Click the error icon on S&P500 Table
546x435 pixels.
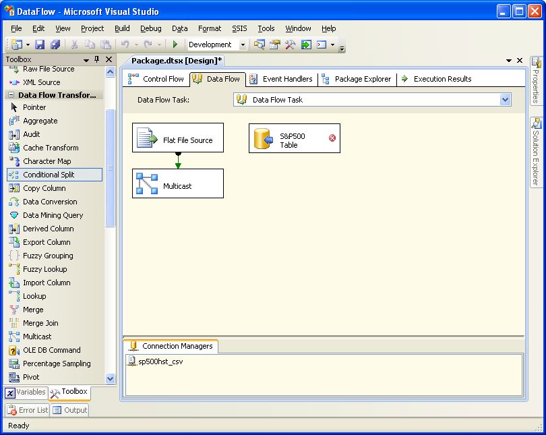point(332,138)
